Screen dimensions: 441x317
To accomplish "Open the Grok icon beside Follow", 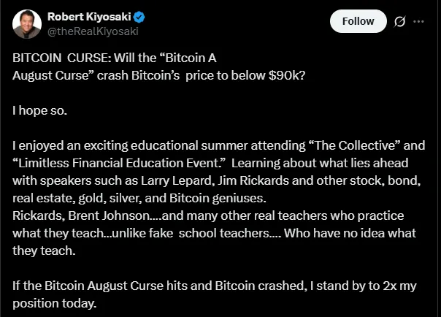I will 399,21.
